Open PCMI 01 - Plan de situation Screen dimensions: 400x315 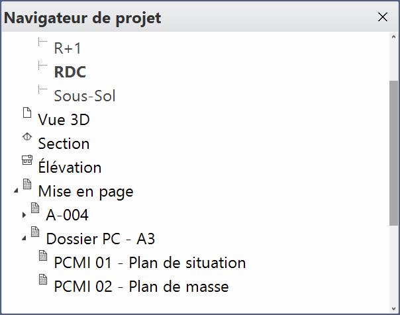pyautogui.click(x=150, y=263)
